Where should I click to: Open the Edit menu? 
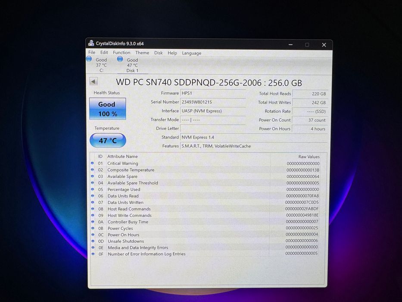point(104,52)
